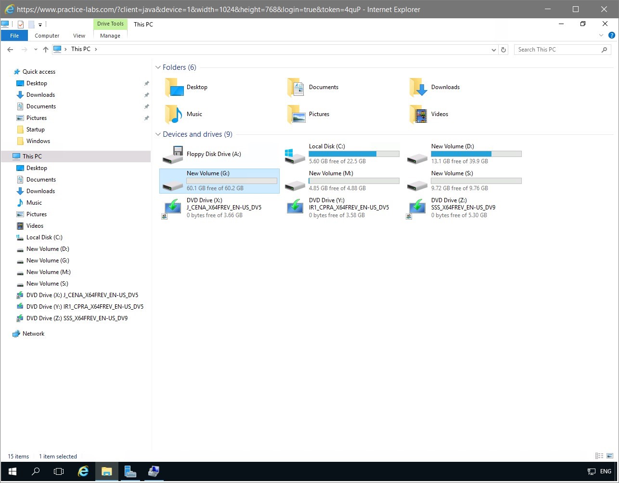Open the Help question mark icon
The image size is (619, 483).
click(x=611, y=35)
